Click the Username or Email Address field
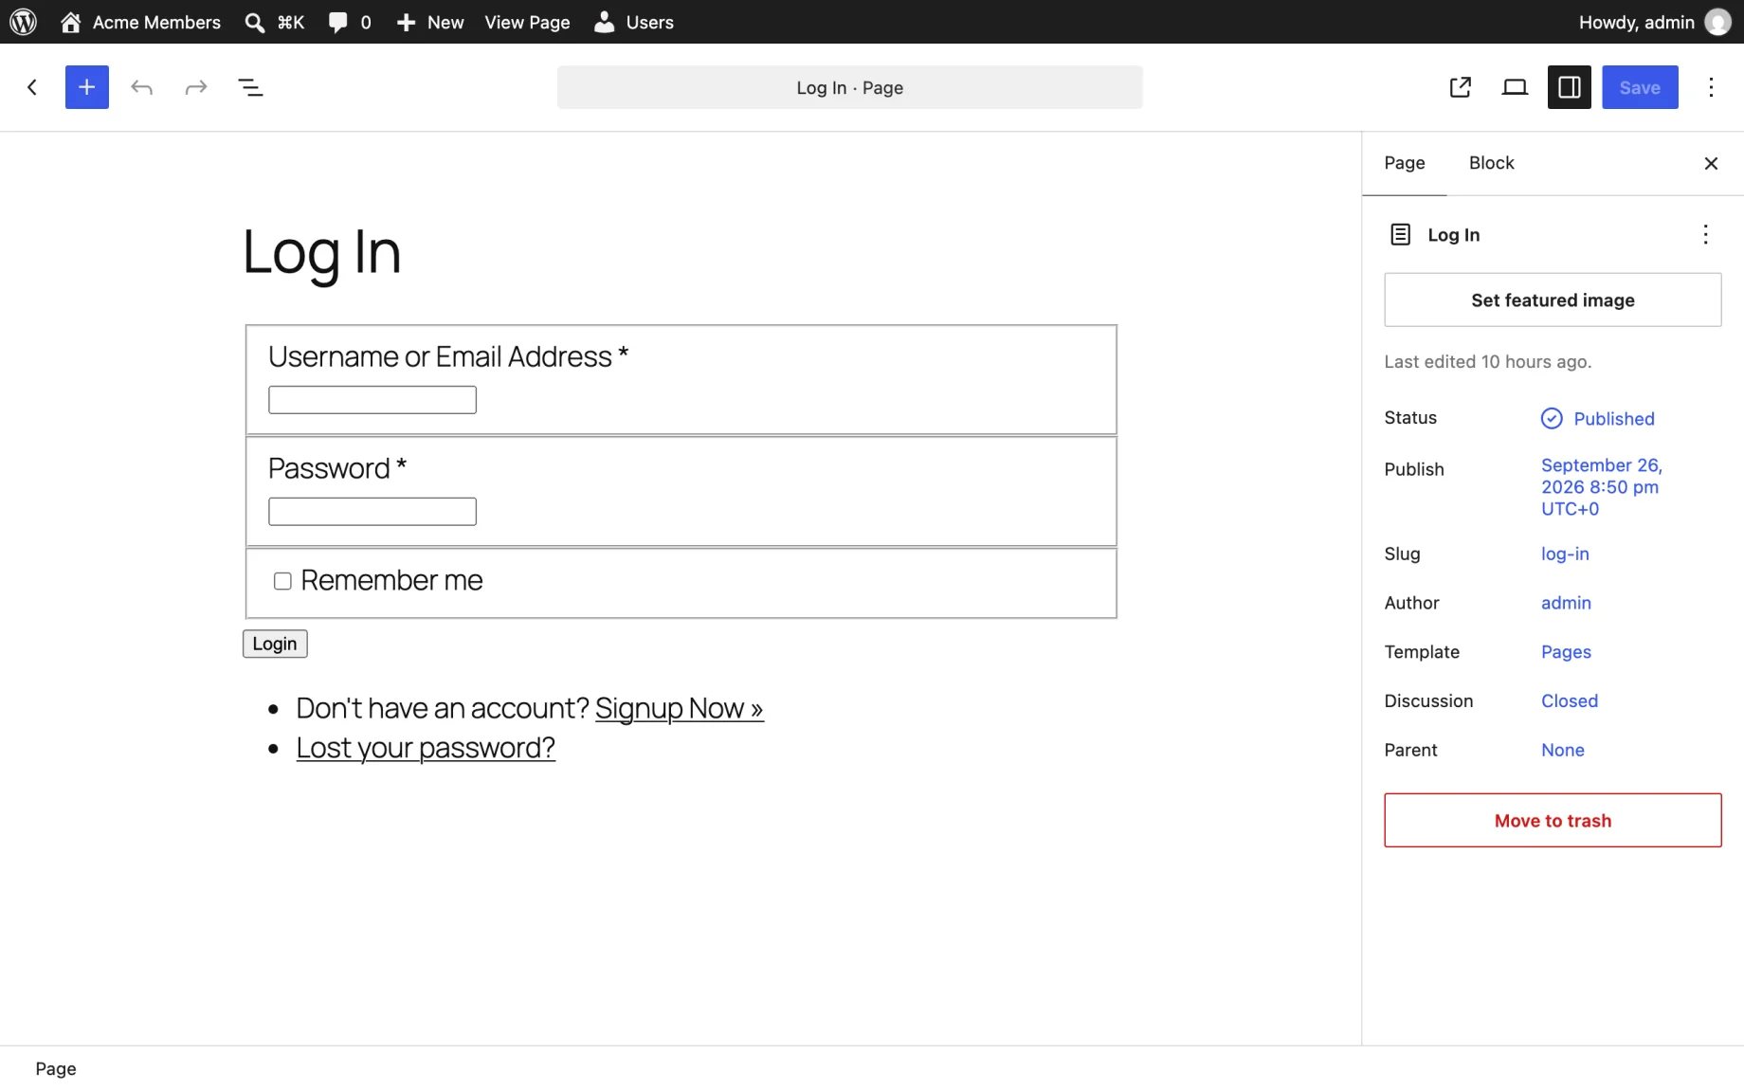The image size is (1744, 1090). 372,400
